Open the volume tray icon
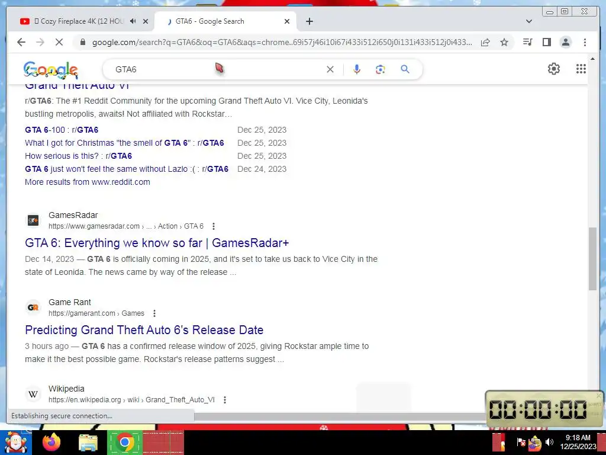 pos(549,442)
